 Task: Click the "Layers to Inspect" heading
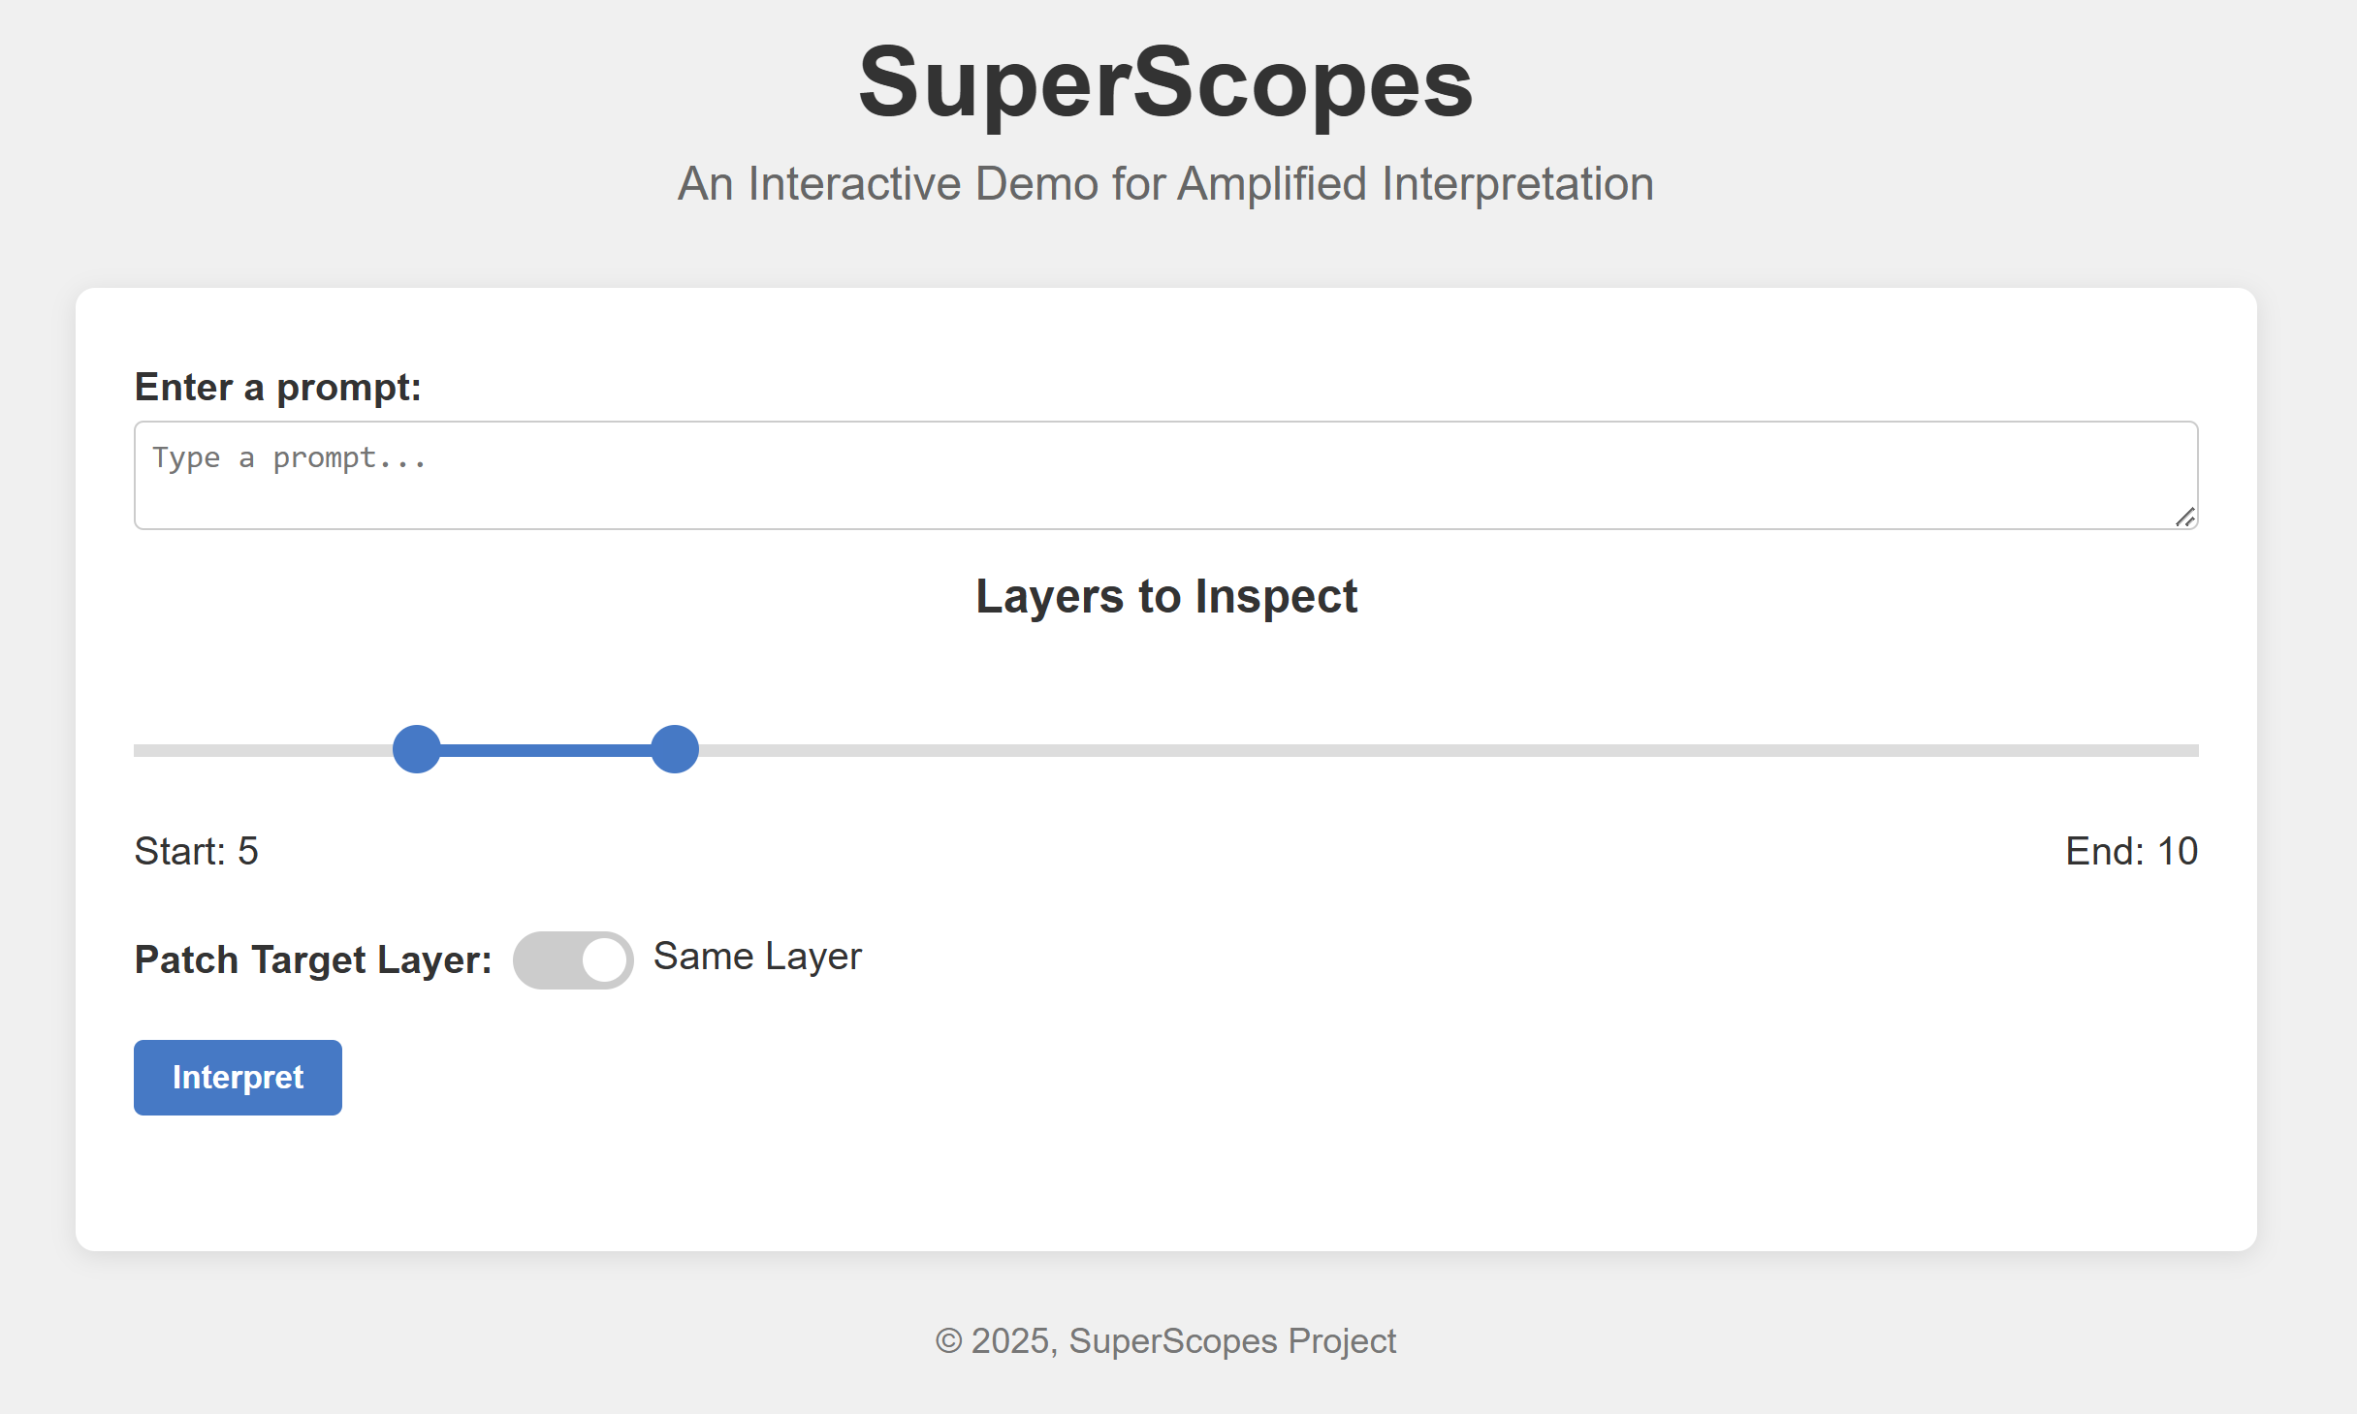coord(1166,596)
